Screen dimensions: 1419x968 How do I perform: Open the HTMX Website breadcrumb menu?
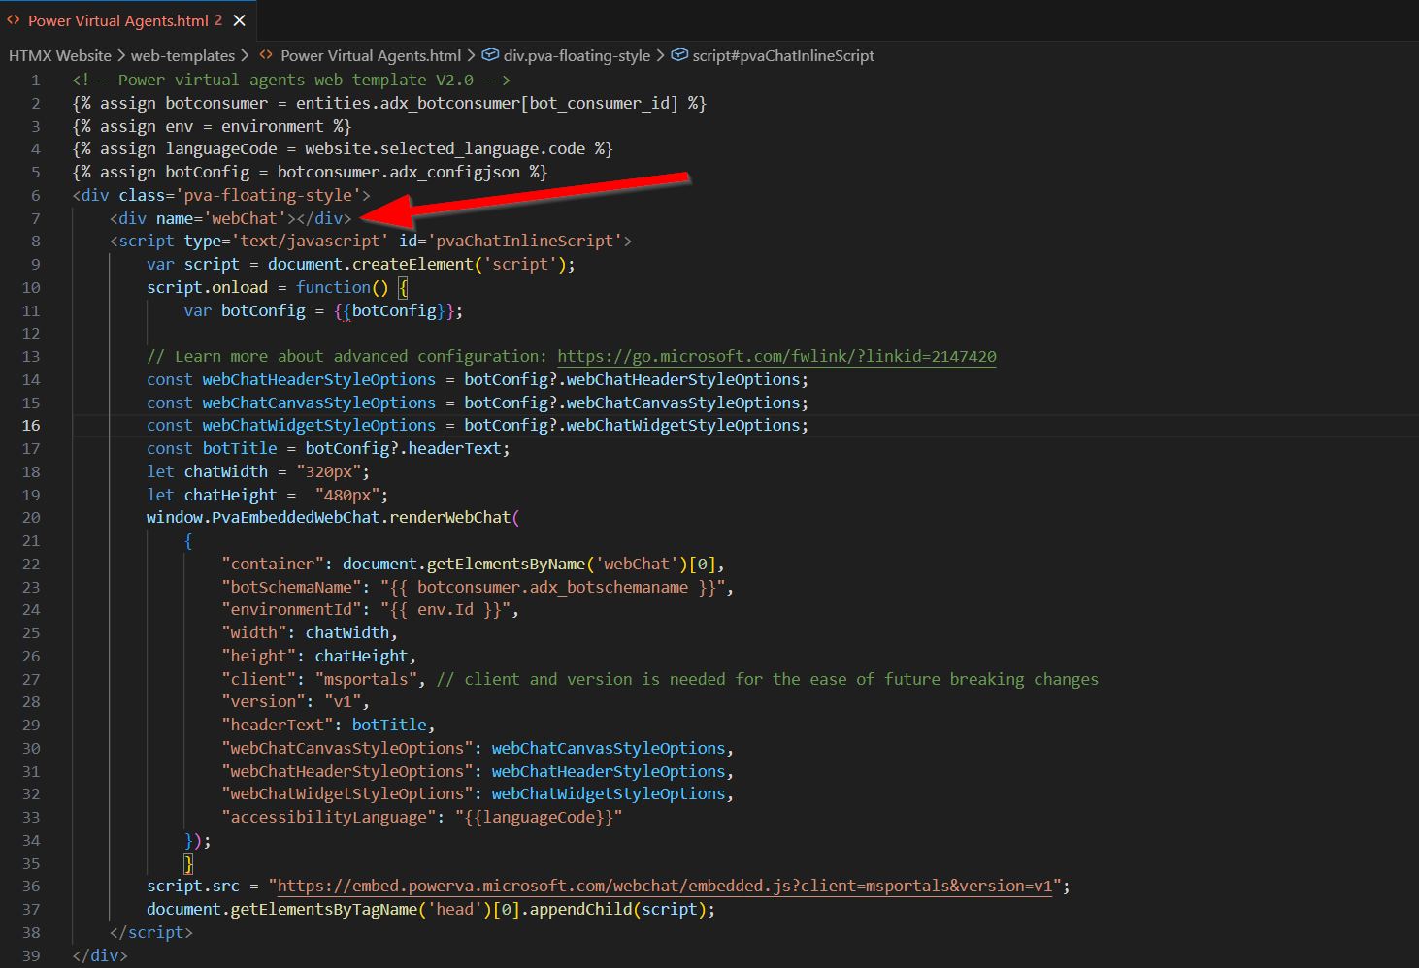click(x=62, y=55)
